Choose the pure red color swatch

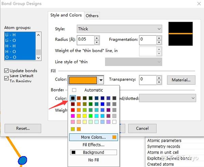[x=73, y=110]
